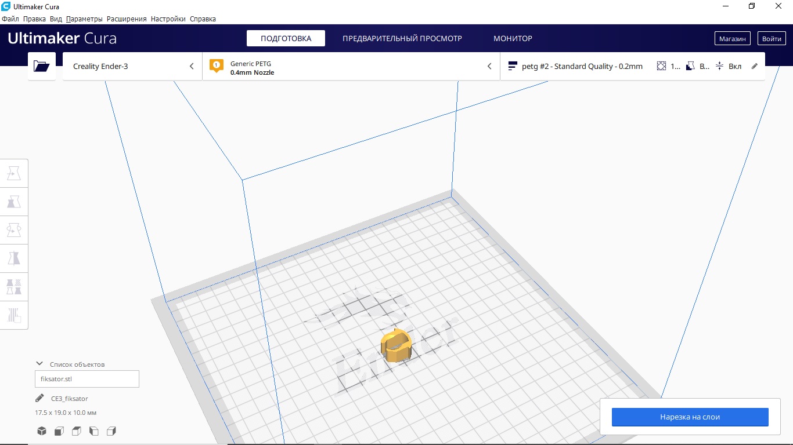
Task: Click the Войти sign-in button
Action: tap(772, 38)
